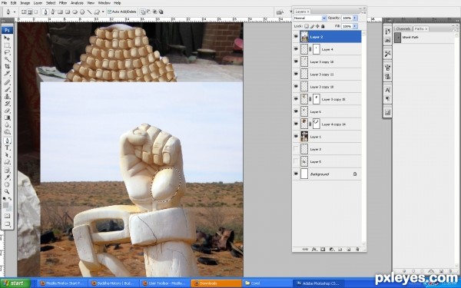Screen dimensions: 461x288
Task: Select the Brush tool
Action: point(7,90)
